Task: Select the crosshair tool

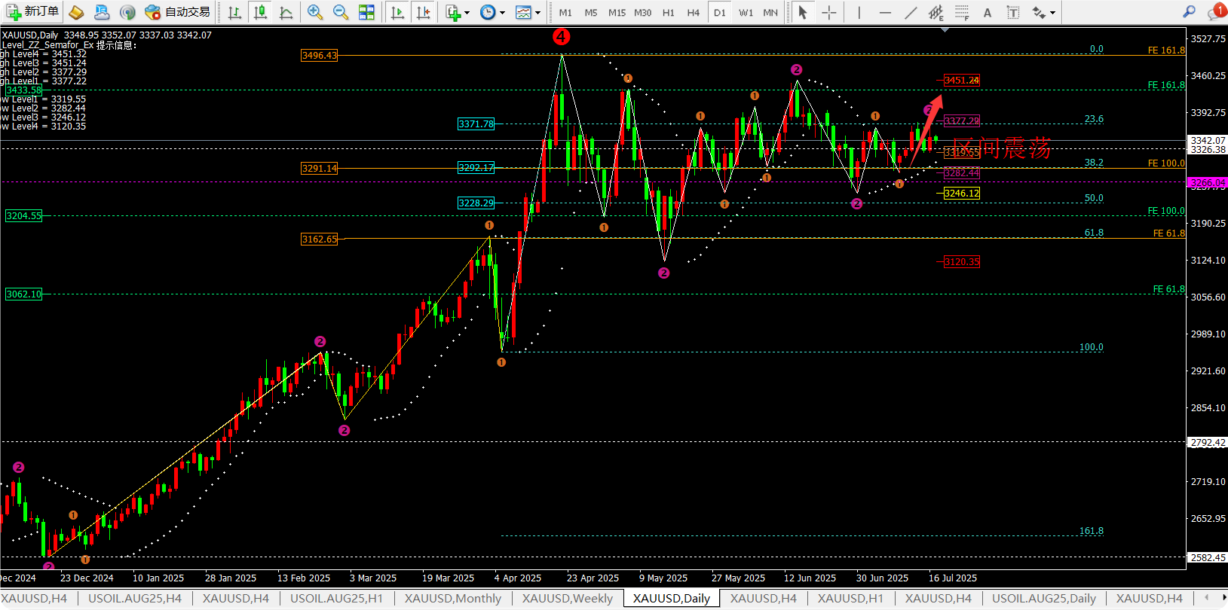Action: pyautogui.click(x=828, y=12)
